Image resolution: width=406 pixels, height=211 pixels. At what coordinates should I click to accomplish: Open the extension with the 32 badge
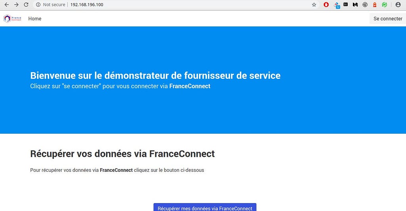337,5
